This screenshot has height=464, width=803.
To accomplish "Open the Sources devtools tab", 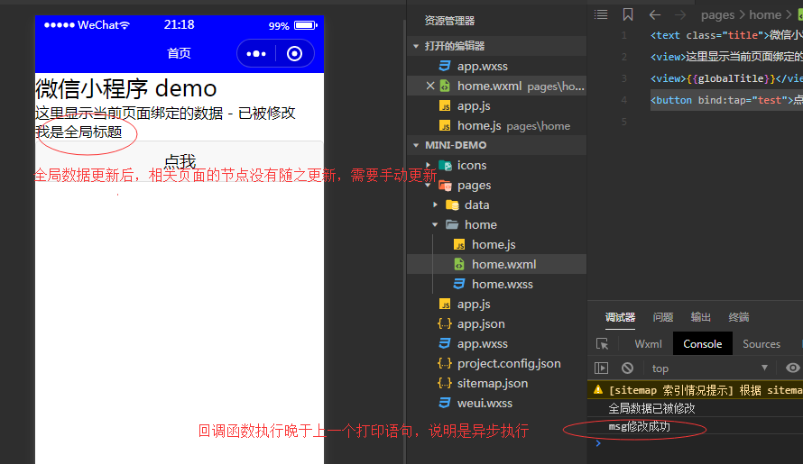I will click(x=761, y=344).
